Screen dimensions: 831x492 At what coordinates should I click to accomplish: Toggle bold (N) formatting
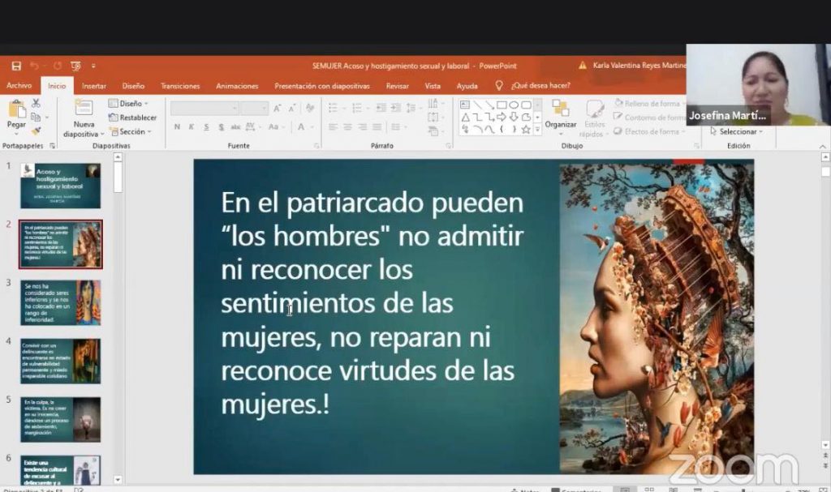[177, 127]
